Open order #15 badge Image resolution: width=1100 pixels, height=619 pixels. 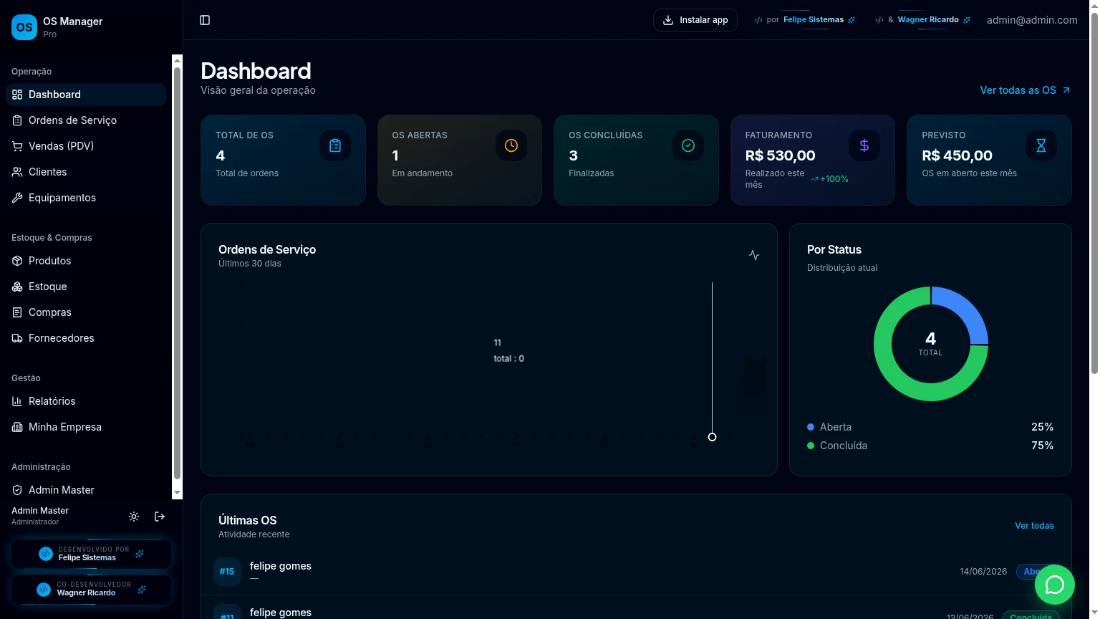coord(227,572)
